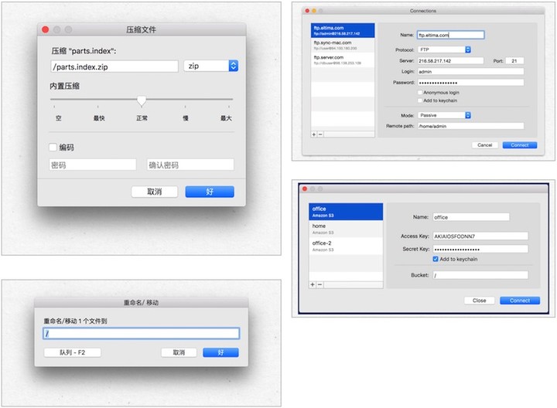The image size is (557, 408).
Task: Click Connect in the FTP Connections dialog
Action: click(x=519, y=144)
